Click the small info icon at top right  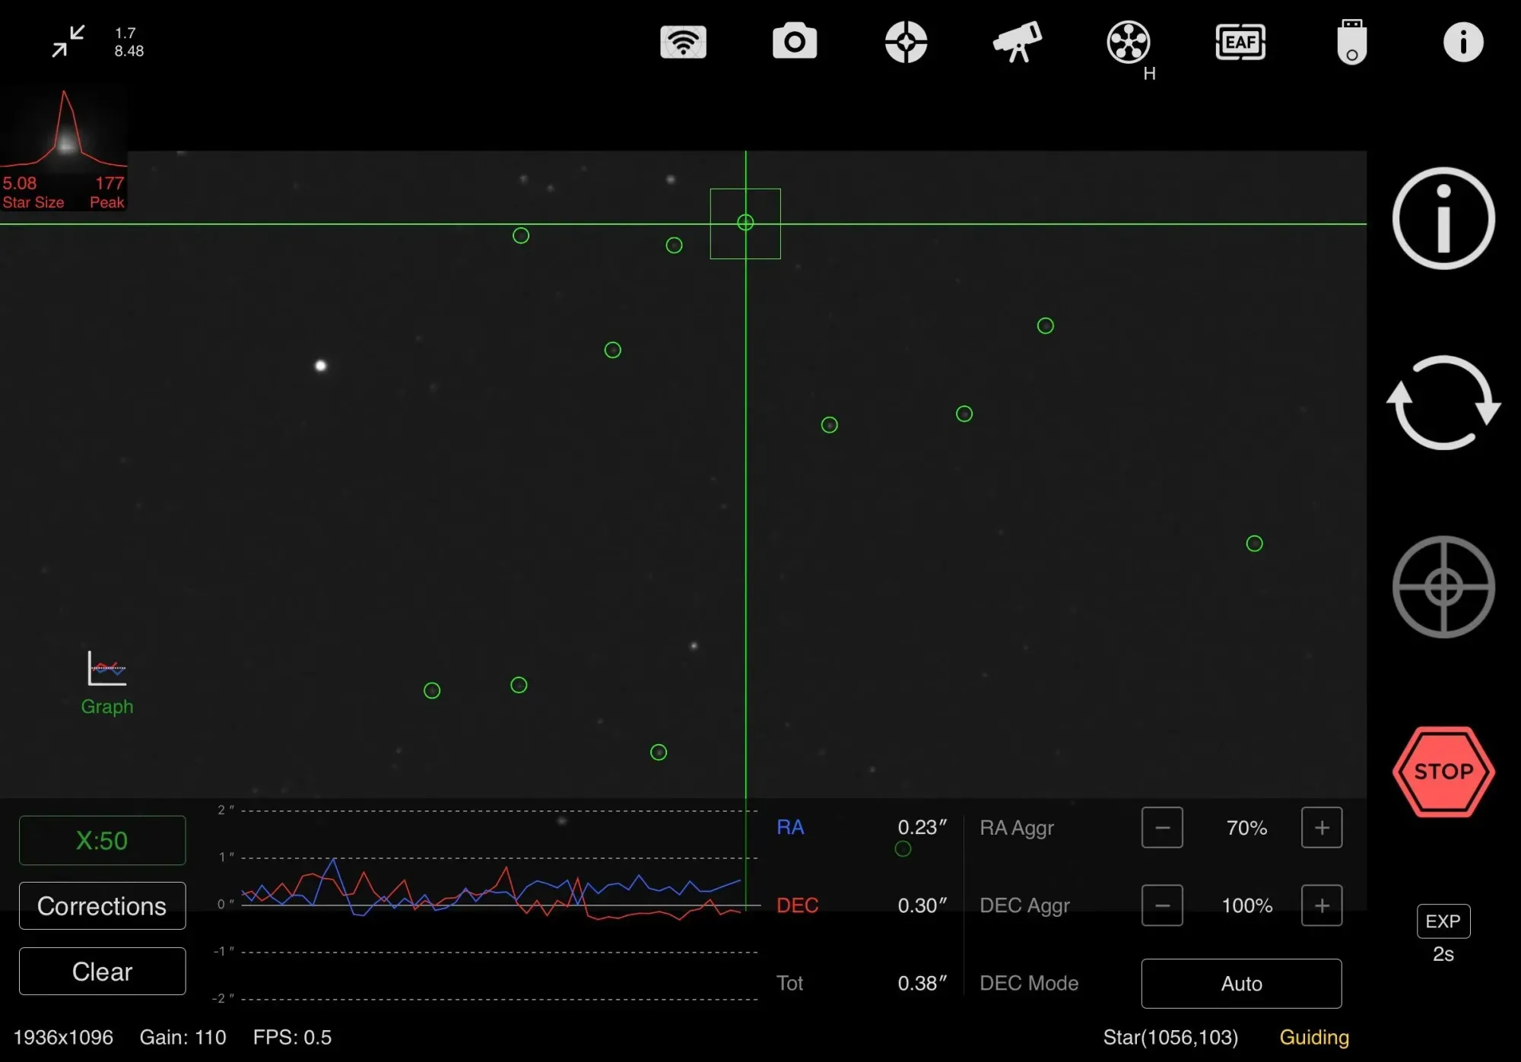tap(1462, 42)
